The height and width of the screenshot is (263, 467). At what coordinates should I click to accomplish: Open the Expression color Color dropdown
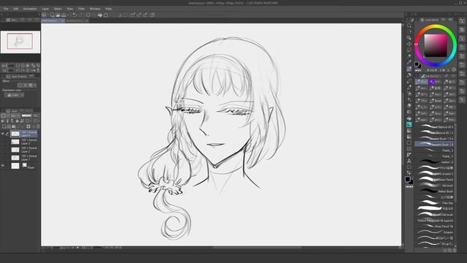[x=14, y=95]
